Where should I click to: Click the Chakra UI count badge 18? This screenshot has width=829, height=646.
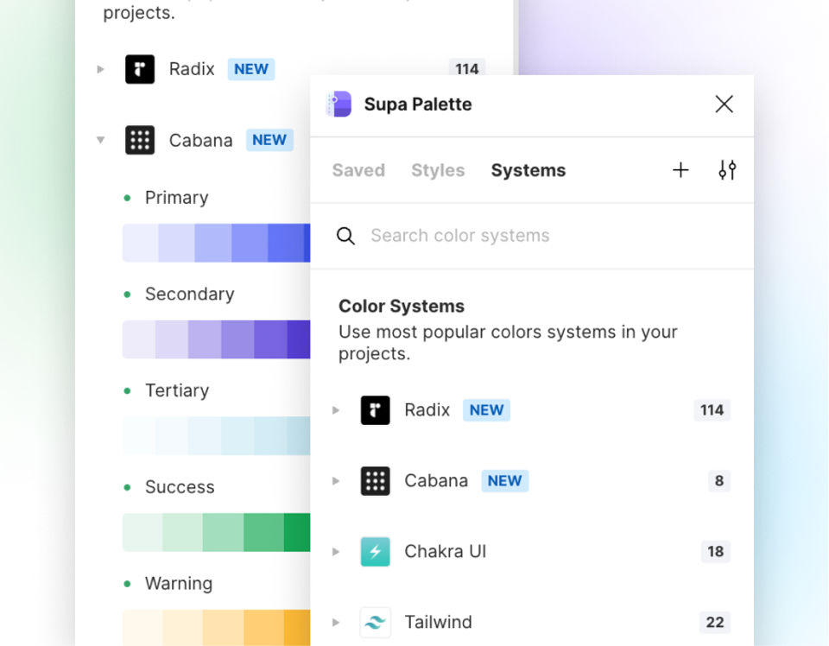coord(715,551)
